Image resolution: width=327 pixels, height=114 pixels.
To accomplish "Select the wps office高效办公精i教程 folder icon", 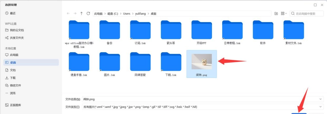I will tap(79, 30).
